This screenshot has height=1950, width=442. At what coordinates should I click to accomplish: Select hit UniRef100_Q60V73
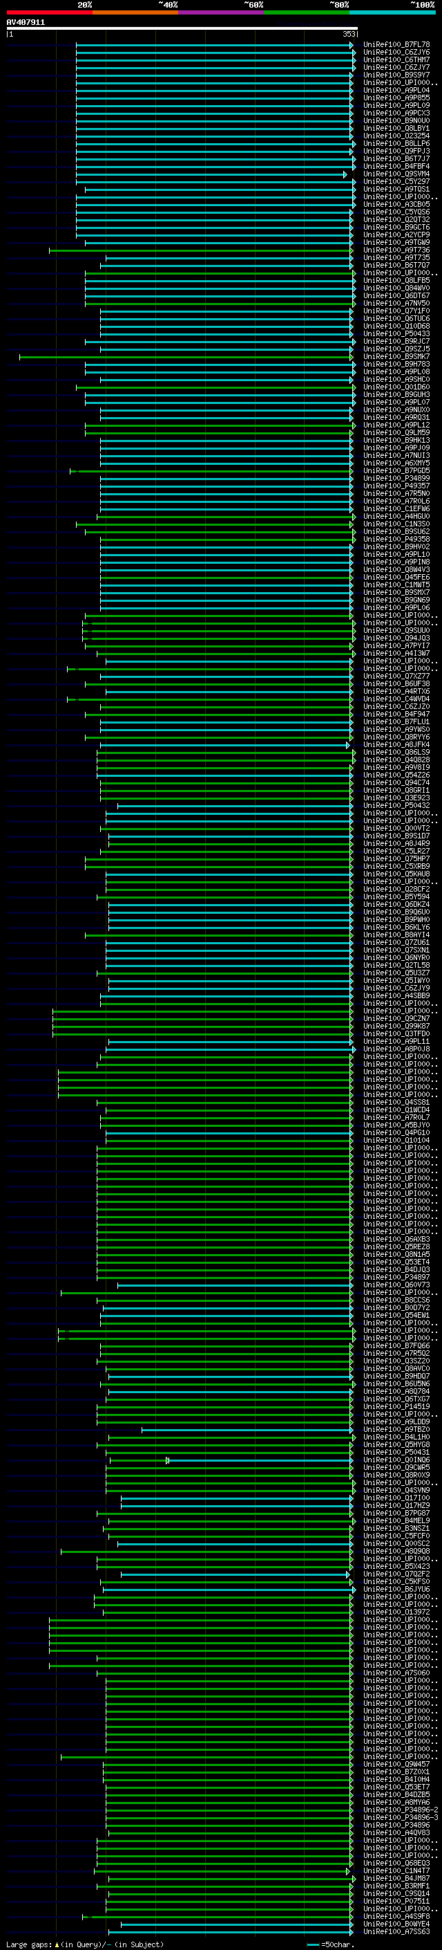pyautogui.click(x=396, y=1285)
